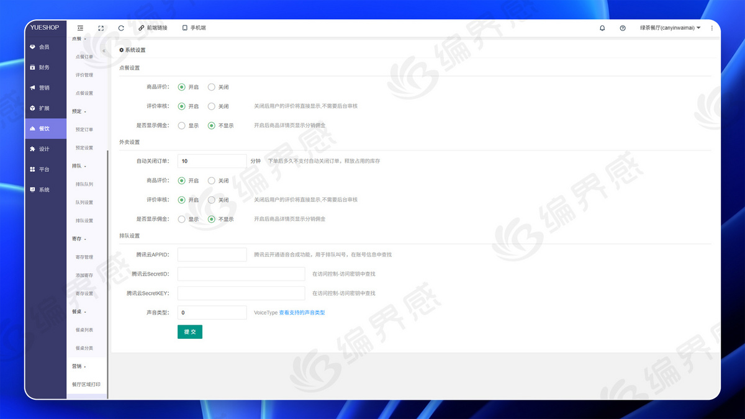Open the help question mark icon

point(623,28)
